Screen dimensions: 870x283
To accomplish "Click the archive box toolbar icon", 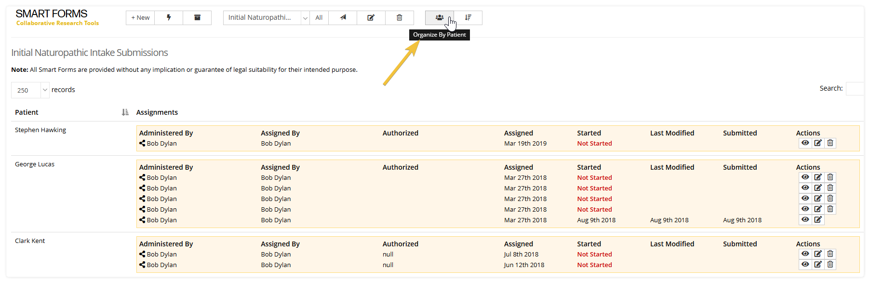I will (x=197, y=18).
